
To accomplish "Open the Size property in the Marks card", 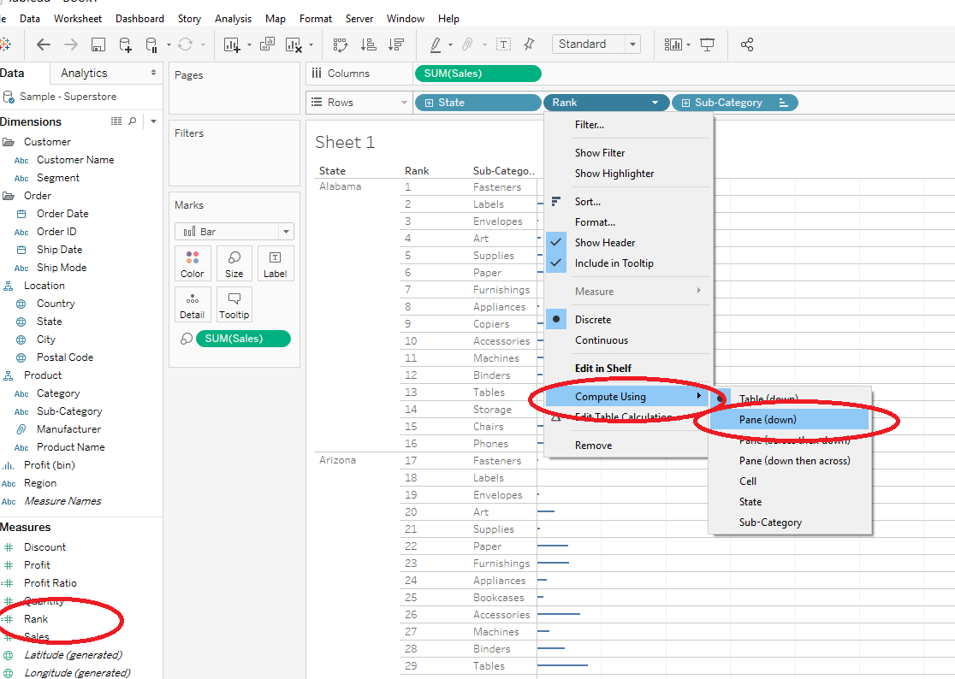I will tap(234, 263).
